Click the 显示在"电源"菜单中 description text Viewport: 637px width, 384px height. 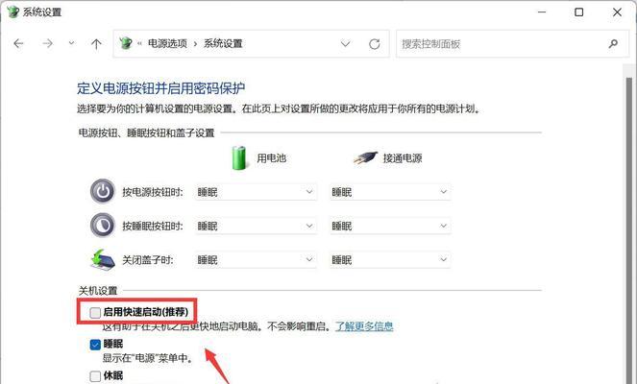click(147, 358)
